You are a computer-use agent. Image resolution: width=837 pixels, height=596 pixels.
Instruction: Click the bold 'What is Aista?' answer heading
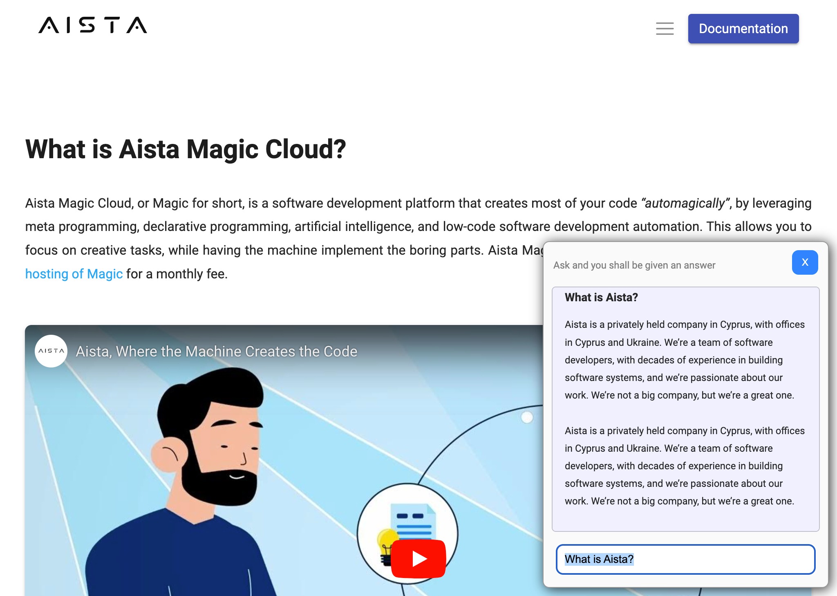(x=601, y=298)
